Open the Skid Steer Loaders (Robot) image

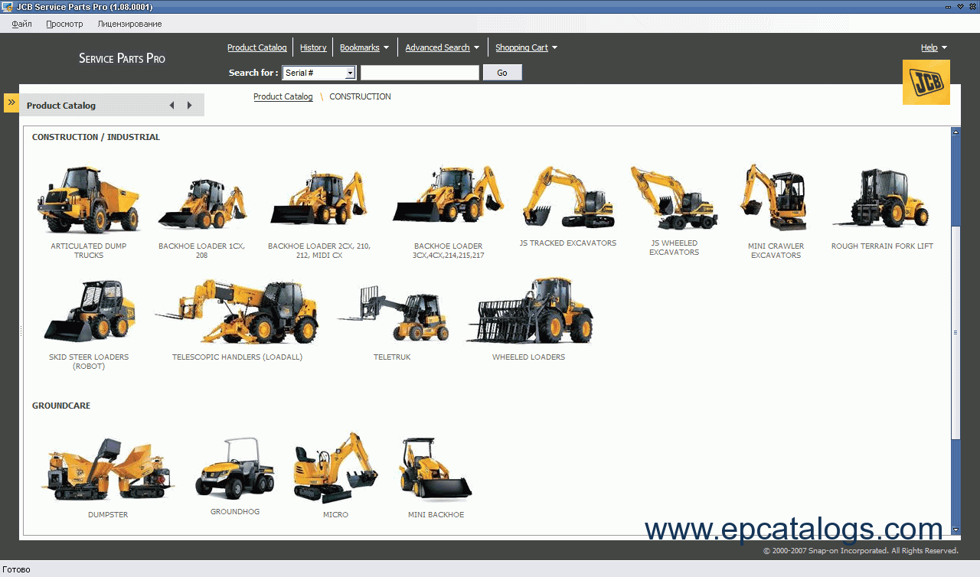89,311
